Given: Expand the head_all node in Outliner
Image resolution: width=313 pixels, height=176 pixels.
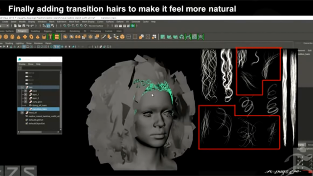Looking at the screenshot, I should (22, 112).
